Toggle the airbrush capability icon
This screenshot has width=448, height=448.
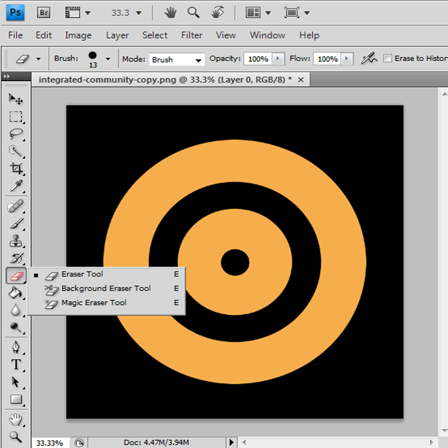(369, 58)
